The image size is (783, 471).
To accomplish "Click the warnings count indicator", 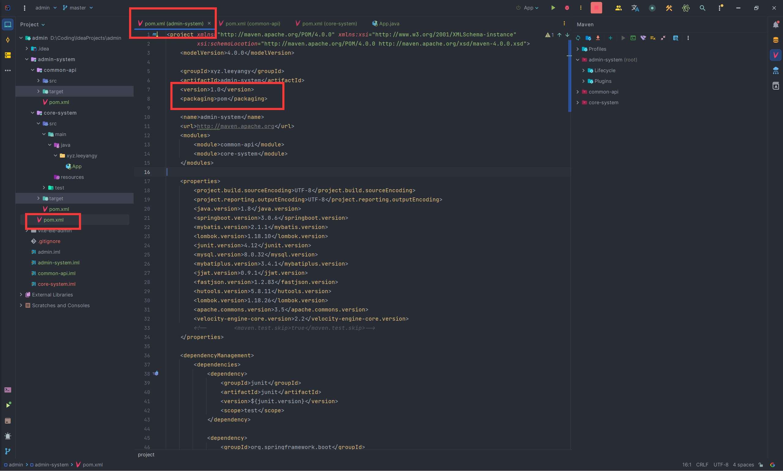I will point(550,35).
